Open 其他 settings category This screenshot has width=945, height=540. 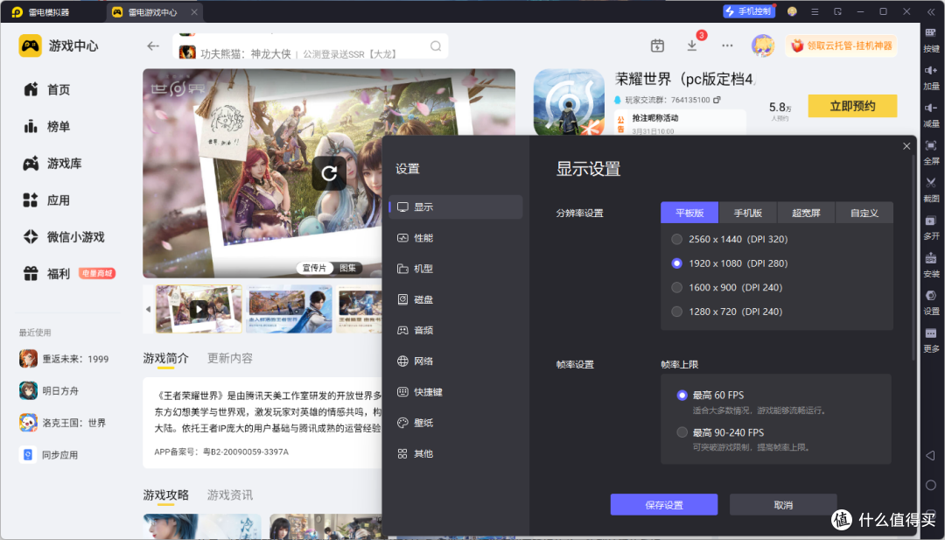(x=456, y=454)
